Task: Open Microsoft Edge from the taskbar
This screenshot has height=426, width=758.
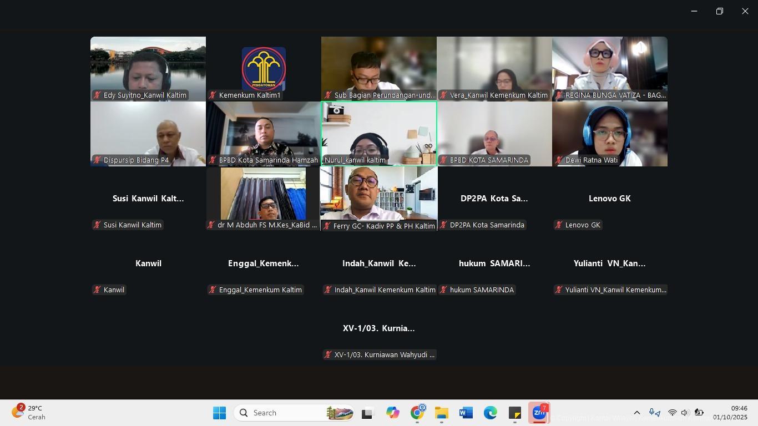Action: [490, 413]
